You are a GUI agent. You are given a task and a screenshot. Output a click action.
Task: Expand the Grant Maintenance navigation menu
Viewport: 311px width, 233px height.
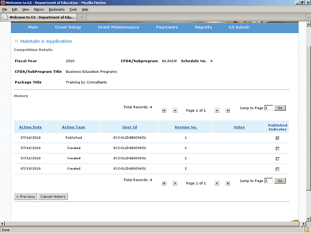pos(119,27)
